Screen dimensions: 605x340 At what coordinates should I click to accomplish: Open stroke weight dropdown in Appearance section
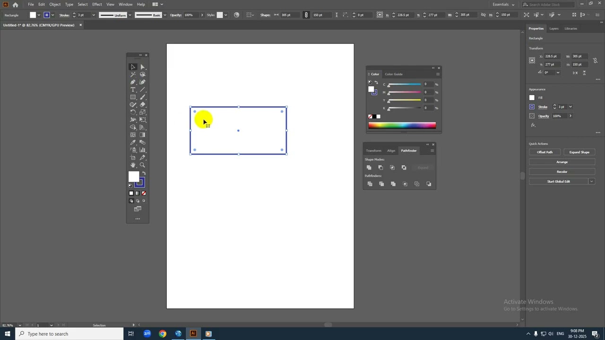point(570,107)
